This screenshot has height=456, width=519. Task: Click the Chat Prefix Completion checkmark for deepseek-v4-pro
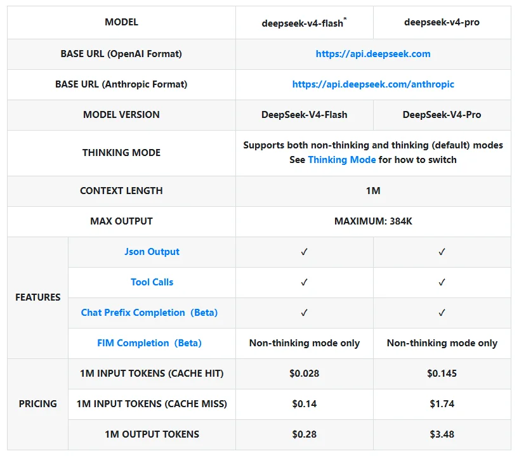pyautogui.click(x=442, y=313)
